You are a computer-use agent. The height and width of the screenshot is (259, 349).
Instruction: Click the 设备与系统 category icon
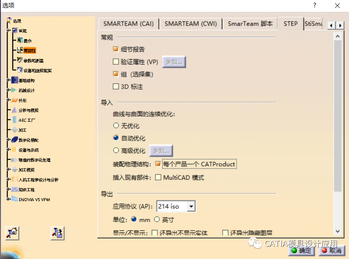click(x=15, y=150)
